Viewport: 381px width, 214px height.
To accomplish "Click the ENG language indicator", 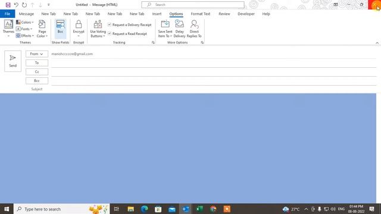I will 341,209.
